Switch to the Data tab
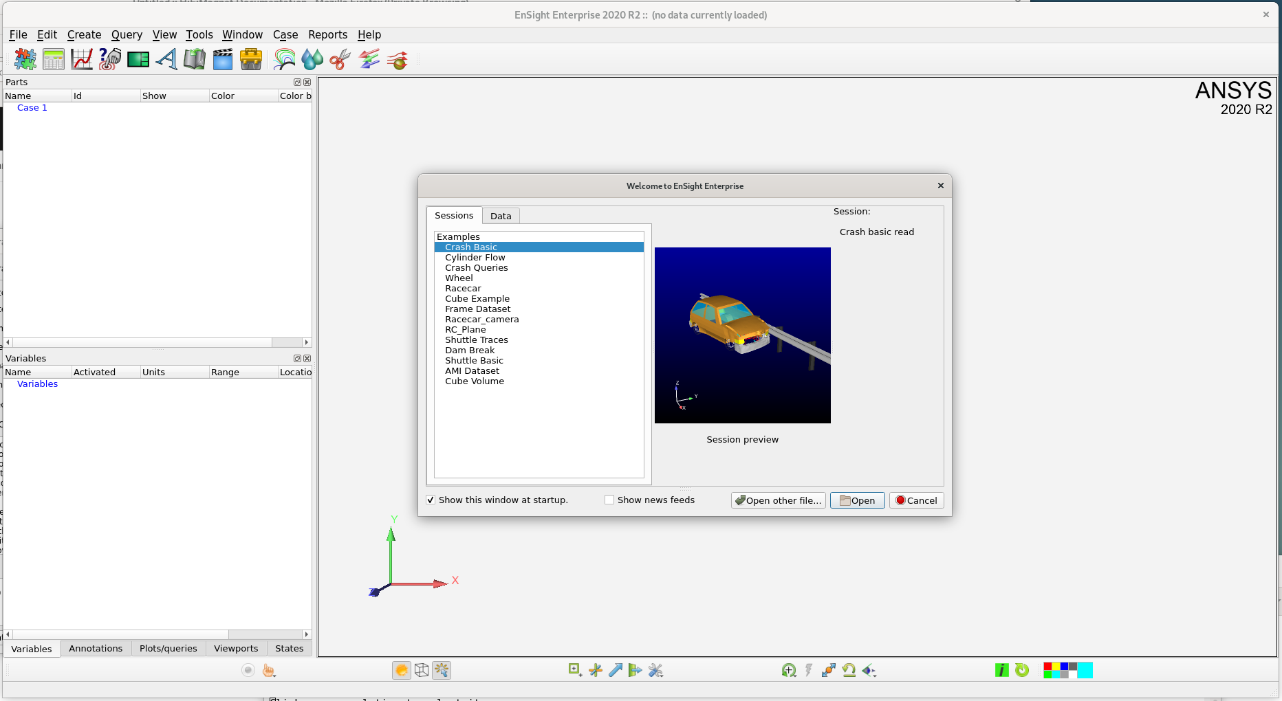 tap(501, 216)
